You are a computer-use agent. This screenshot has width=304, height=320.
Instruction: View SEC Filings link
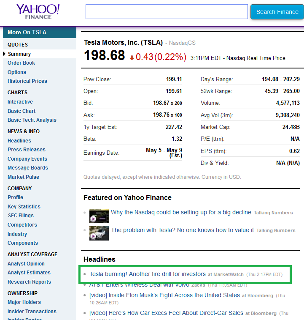tap(20, 216)
